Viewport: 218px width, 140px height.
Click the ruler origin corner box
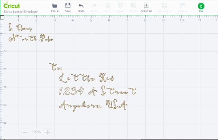point(2,17)
